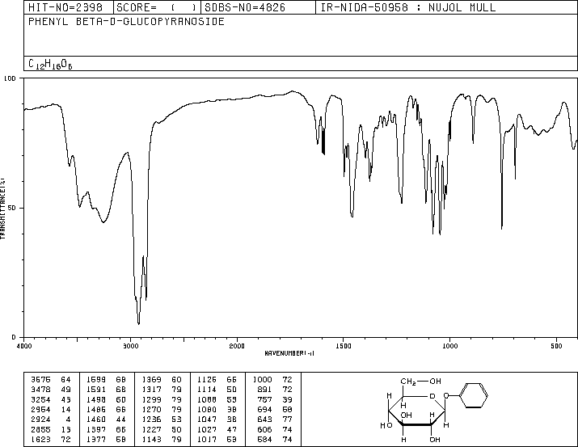The image size is (578, 447).
Task: Click transmittance 47 in the 1027 row
Action: pyautogui.click(x=231, y=430)
